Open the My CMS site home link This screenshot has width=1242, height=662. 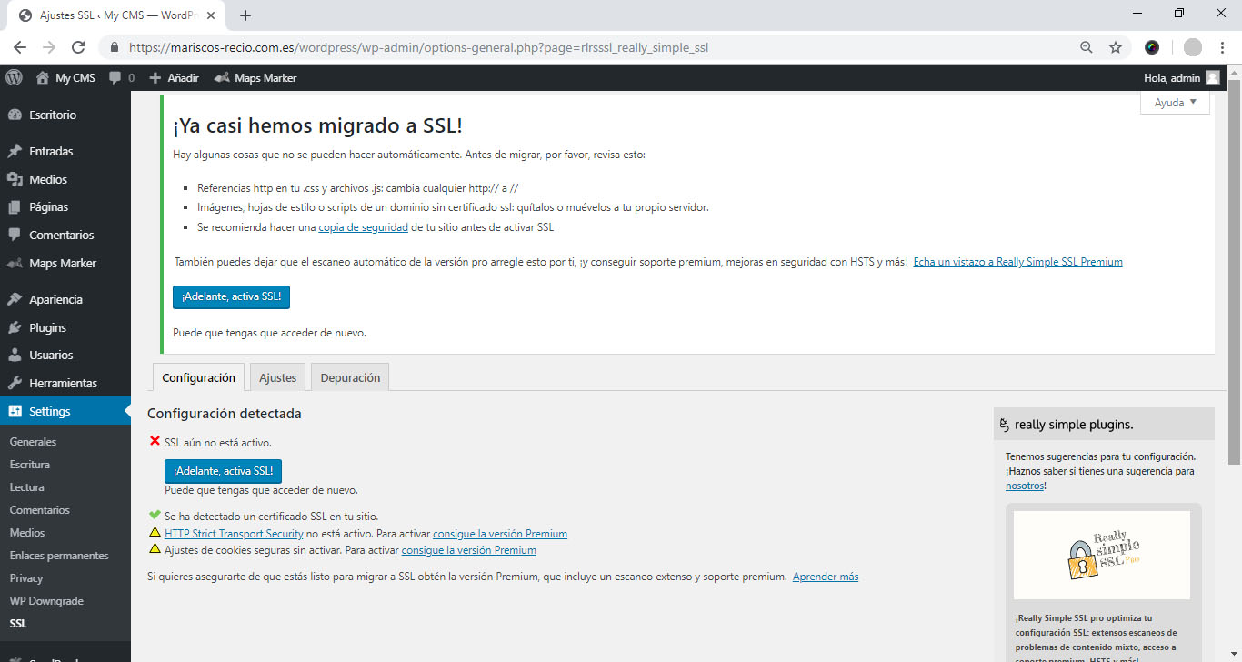65,78
